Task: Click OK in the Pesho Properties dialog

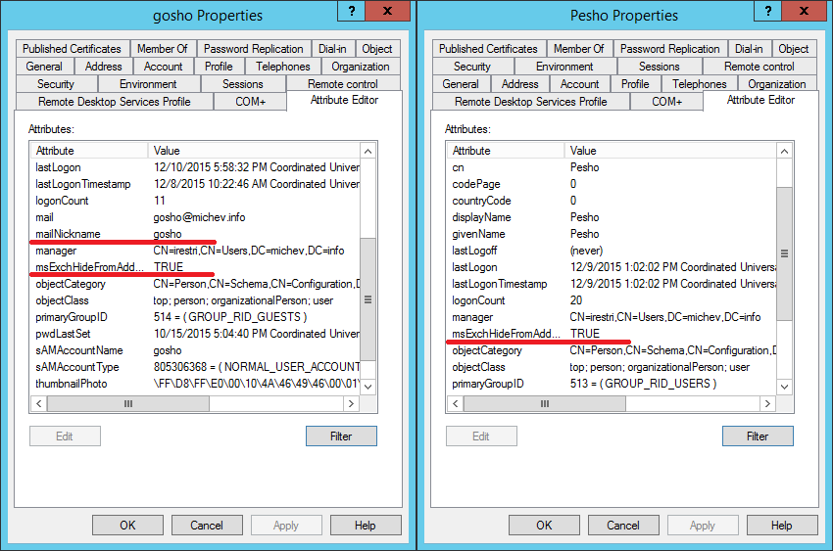Action: tap(544, 525)
